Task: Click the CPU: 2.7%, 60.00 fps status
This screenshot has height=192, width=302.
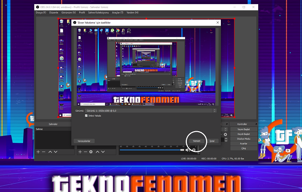Action: (x=233, y=159)
